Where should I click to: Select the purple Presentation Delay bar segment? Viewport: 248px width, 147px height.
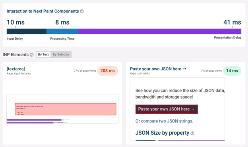(x=160, y=31)
